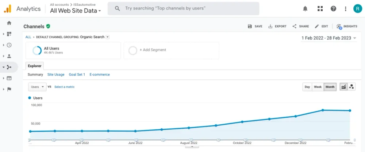Image resolution: width=365 pixels, height=152 pixels.
Task: Click the October 2022 data point
Action: [x=242, y=122]
